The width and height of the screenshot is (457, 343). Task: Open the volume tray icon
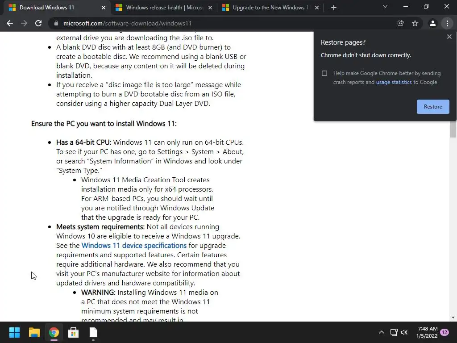[404, 332]
